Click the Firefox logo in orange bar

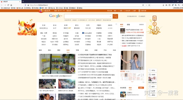[41, 11]
